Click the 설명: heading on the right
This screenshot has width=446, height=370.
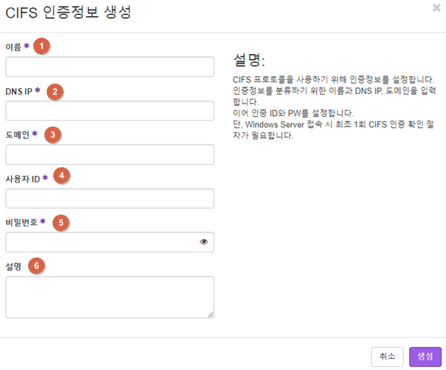(x=249, y=58)
